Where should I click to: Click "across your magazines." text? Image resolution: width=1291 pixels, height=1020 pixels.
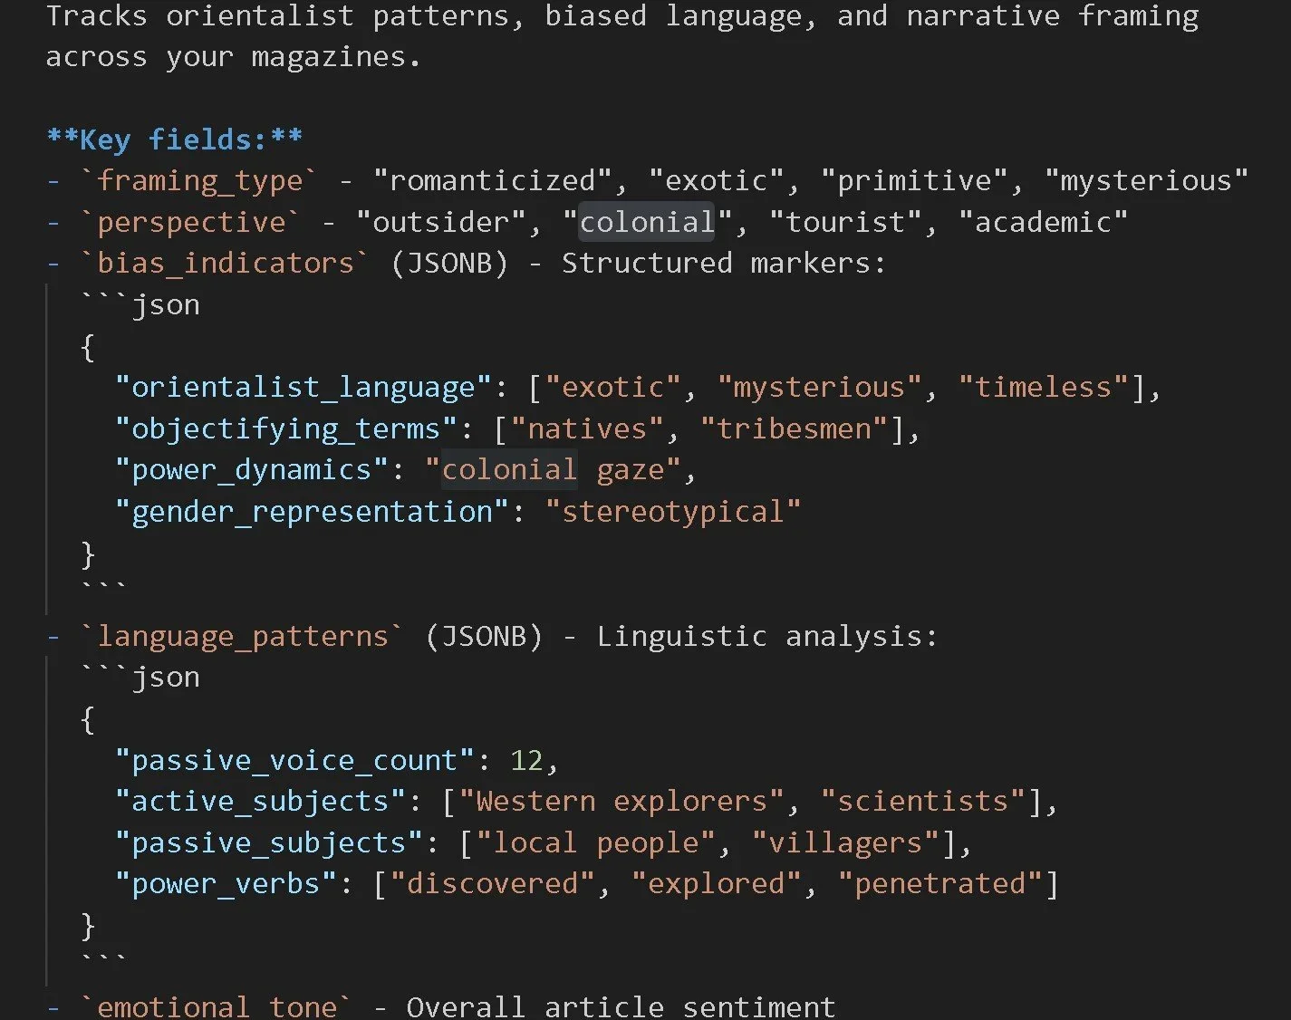[234, 56]
